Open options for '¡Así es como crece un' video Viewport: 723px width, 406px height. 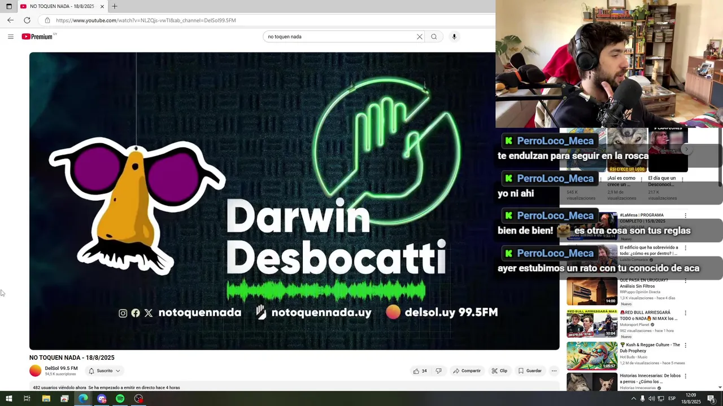pyautogui.click(x=642, y=179)
